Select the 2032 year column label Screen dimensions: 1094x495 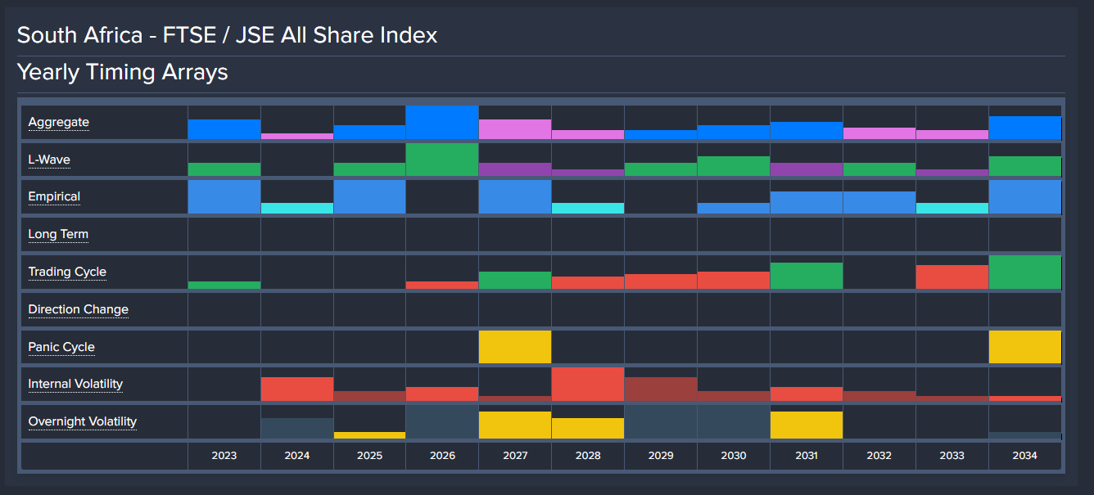click(x=879, y=456)
